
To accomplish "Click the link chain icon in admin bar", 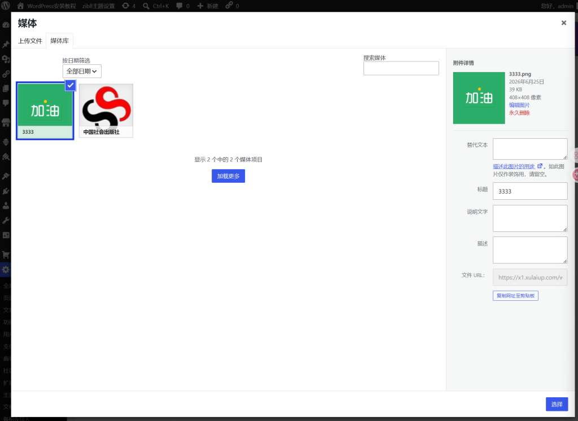I will 229,5.
